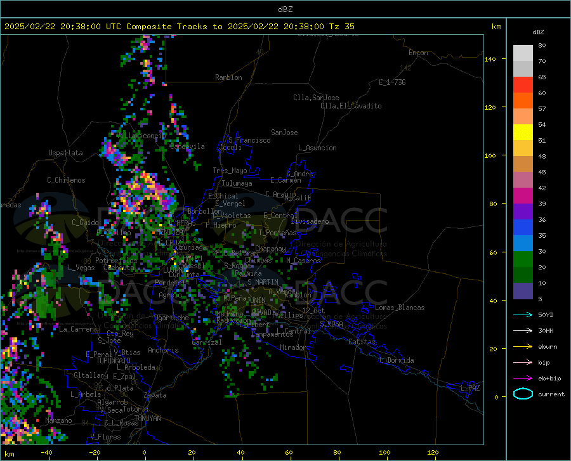
Task: Click the L_PAZ label on the map
Action: [x=470, y=388]
